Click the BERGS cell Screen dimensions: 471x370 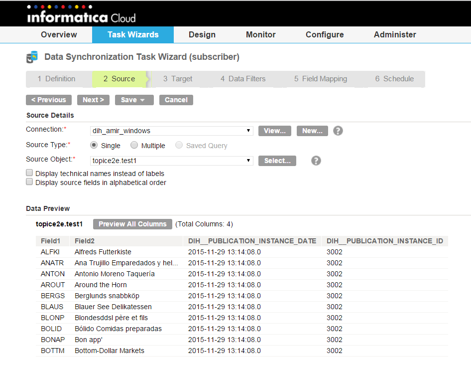click(53, 296)
